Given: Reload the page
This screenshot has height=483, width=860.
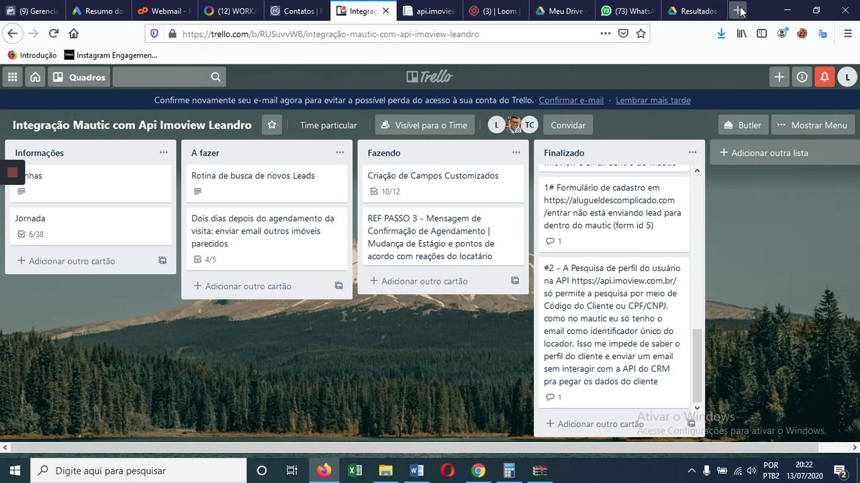Looking at the screenshot, I should [x=53, y=34].
